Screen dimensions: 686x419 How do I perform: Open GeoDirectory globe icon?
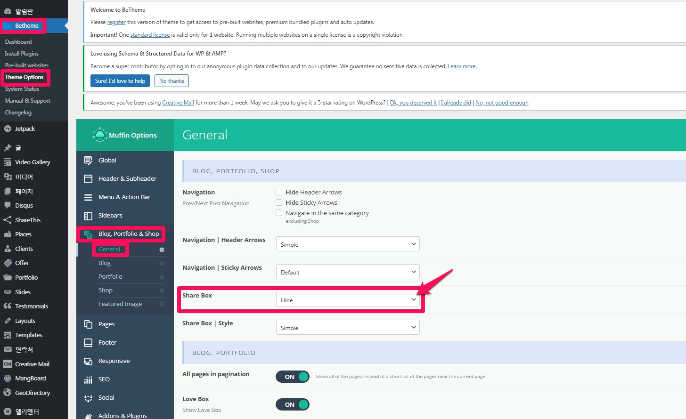tap(8, 393)
